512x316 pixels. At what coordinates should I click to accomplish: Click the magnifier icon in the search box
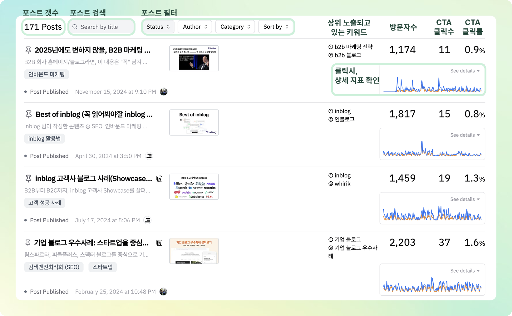point(75,27)
